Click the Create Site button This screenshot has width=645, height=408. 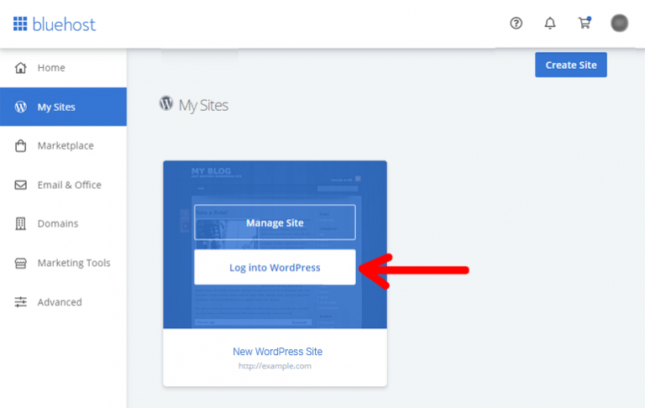click(x=570, y=65)
